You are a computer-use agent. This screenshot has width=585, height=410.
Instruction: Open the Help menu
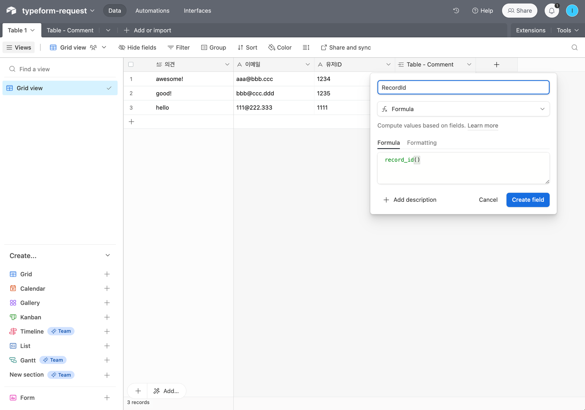point(483,11)
